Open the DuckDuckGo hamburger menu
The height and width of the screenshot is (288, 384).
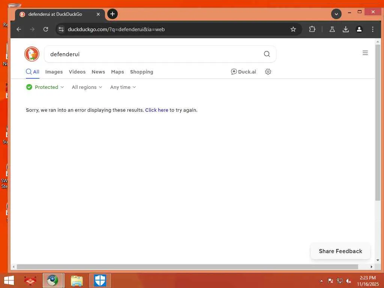point(365,53)
